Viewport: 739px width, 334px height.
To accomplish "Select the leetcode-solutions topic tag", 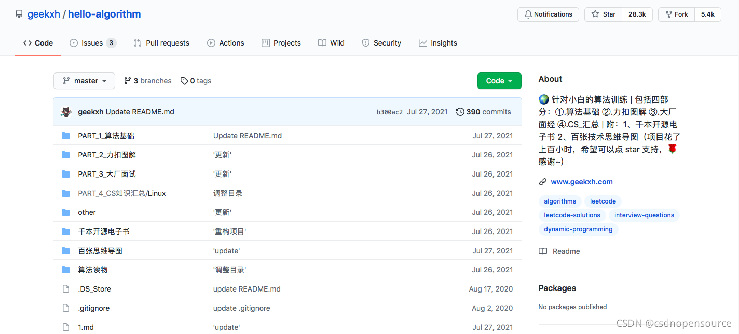I will click(572, 215).
